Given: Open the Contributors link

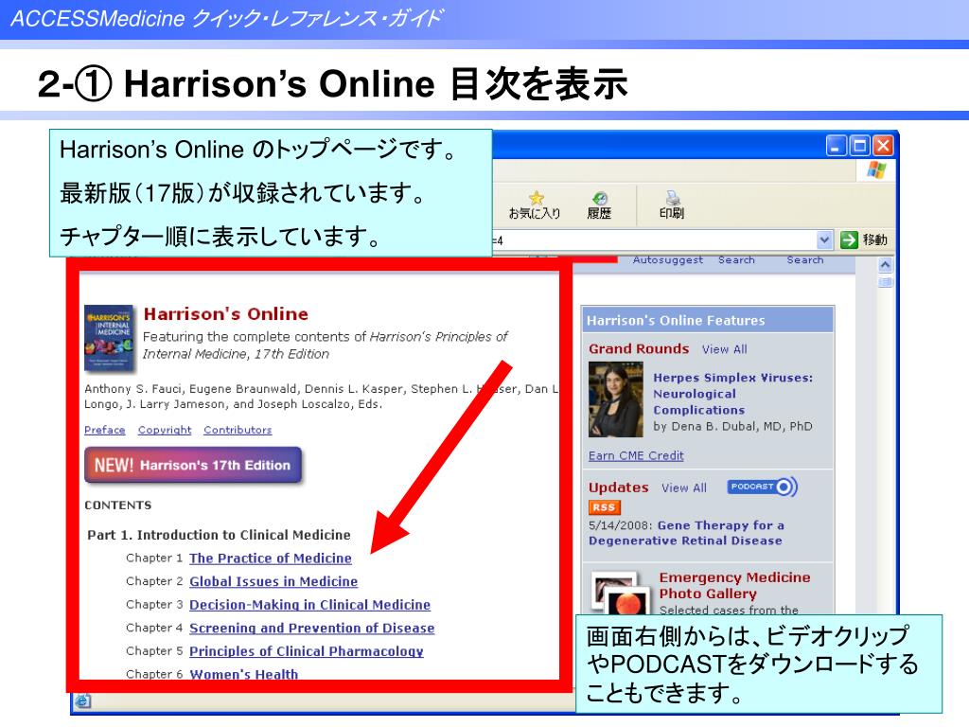Looking at the screenshot, I should [238, 430].
